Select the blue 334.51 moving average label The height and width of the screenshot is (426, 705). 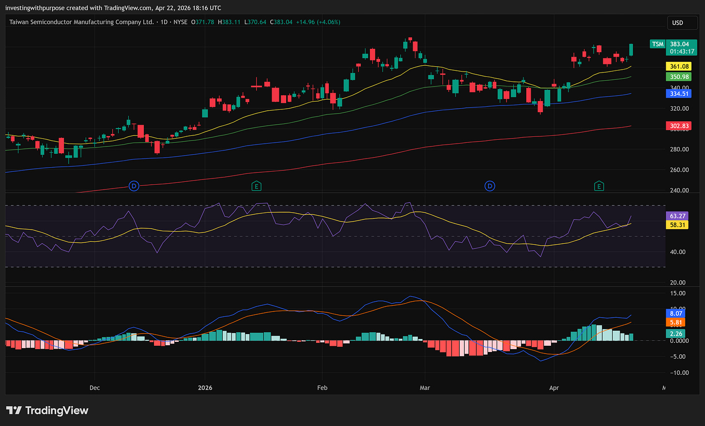(679, 94)
